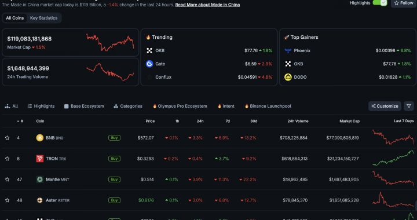This screenshot has height=220, width=417.
Task: Sort table by Market Cap column
Action: [349, 121]
